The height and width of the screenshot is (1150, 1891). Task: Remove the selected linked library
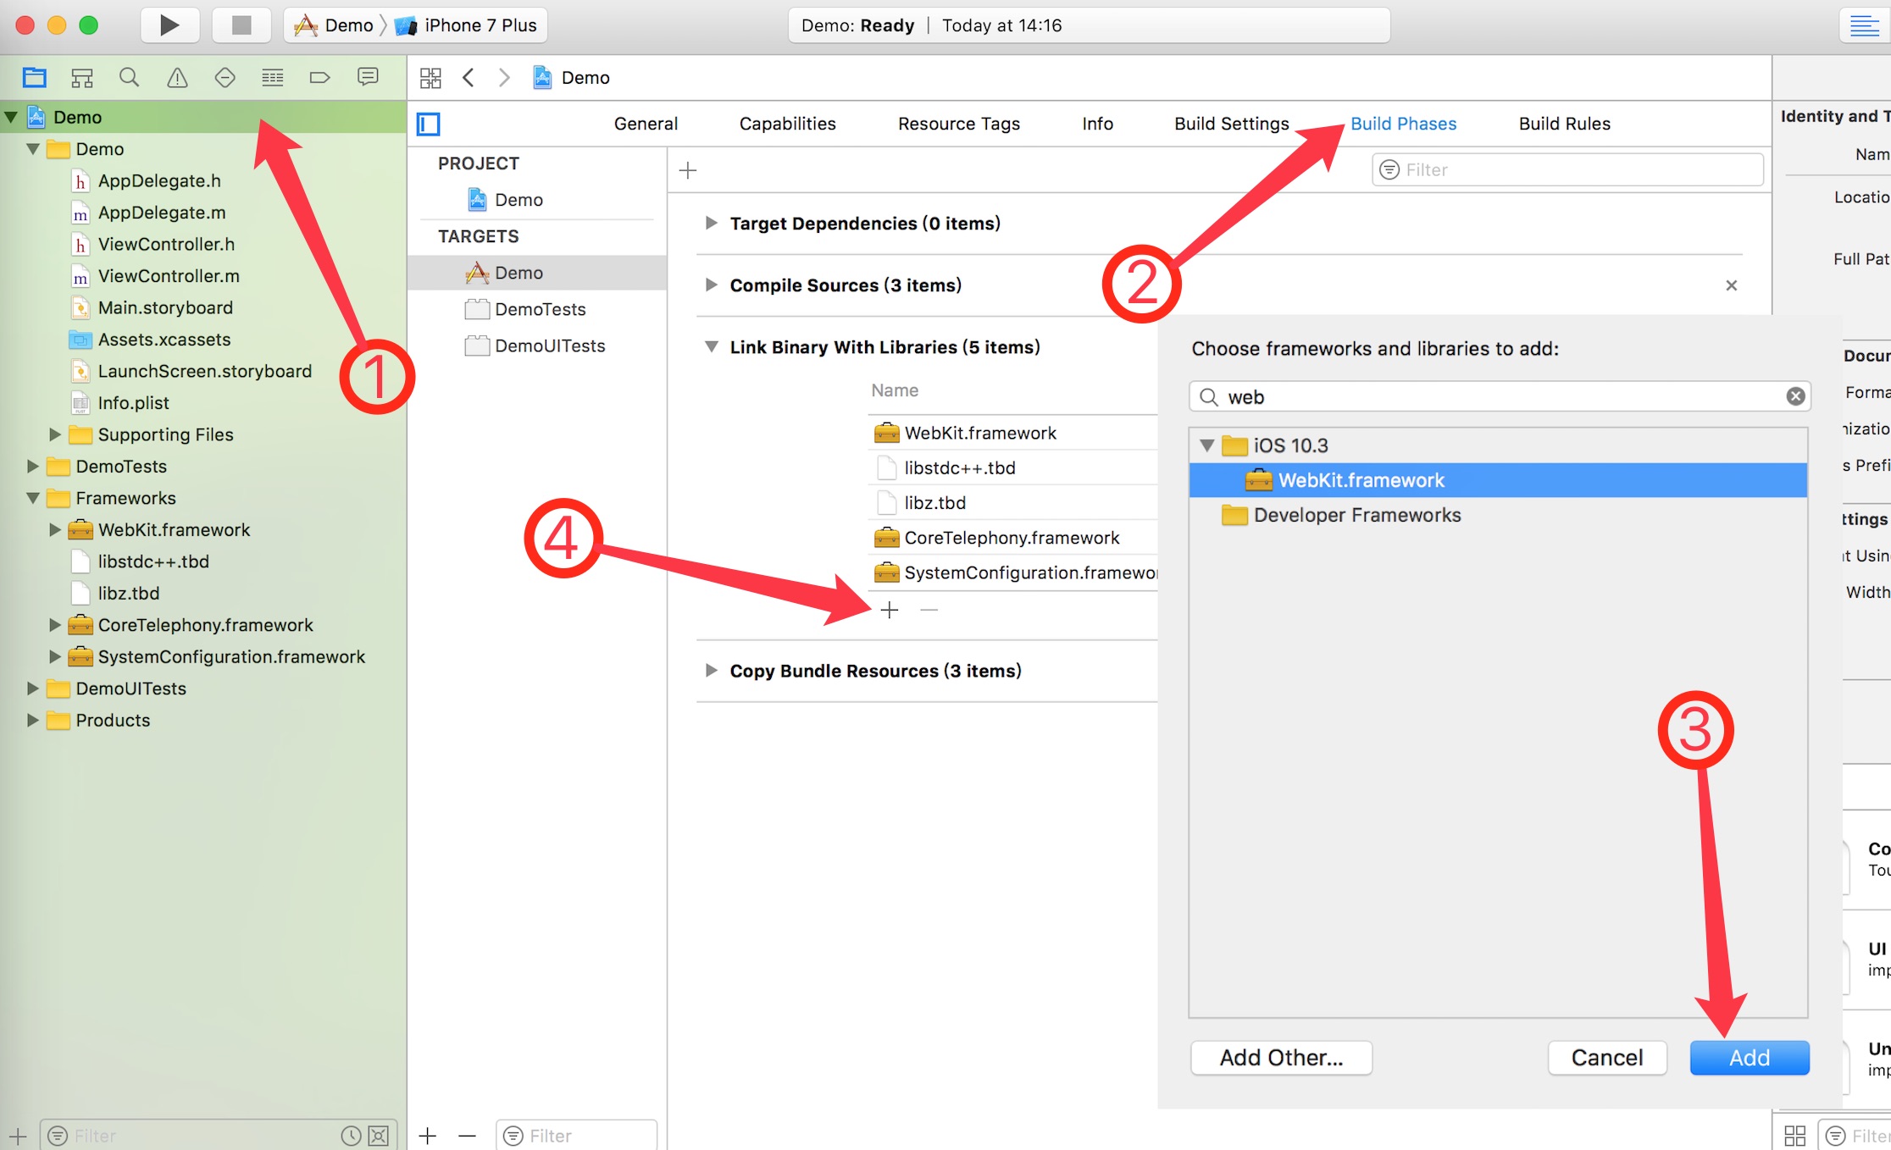point(929,610)
